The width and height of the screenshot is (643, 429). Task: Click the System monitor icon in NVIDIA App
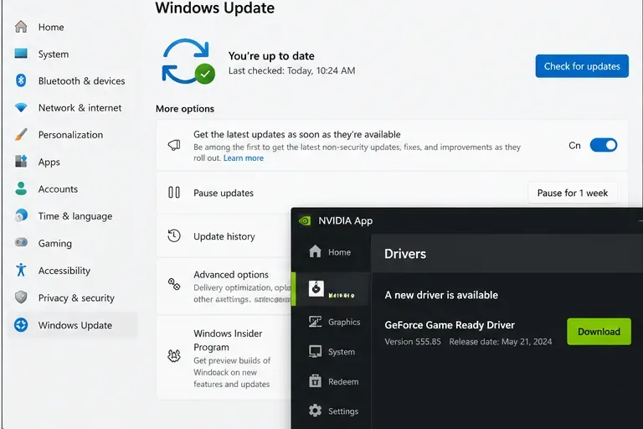[x=315, y=351]
